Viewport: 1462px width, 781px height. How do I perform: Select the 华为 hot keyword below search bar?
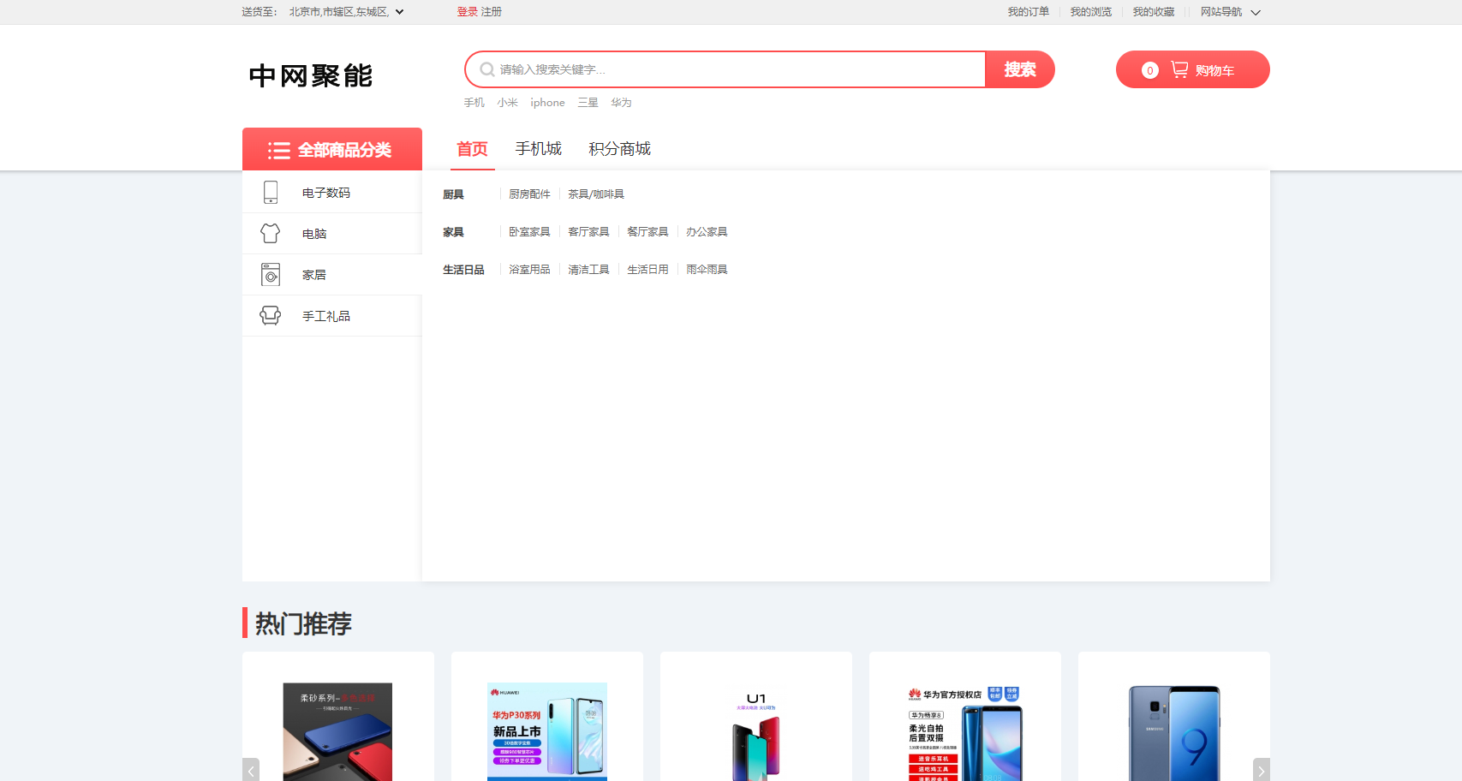pos(621,102)
